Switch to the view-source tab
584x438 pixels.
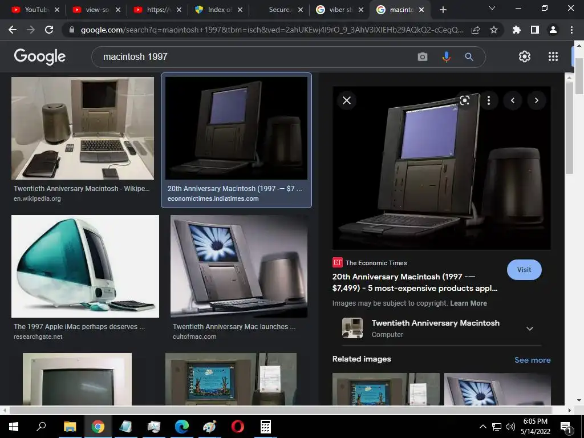pyautogui.click(x=96, y=10)
